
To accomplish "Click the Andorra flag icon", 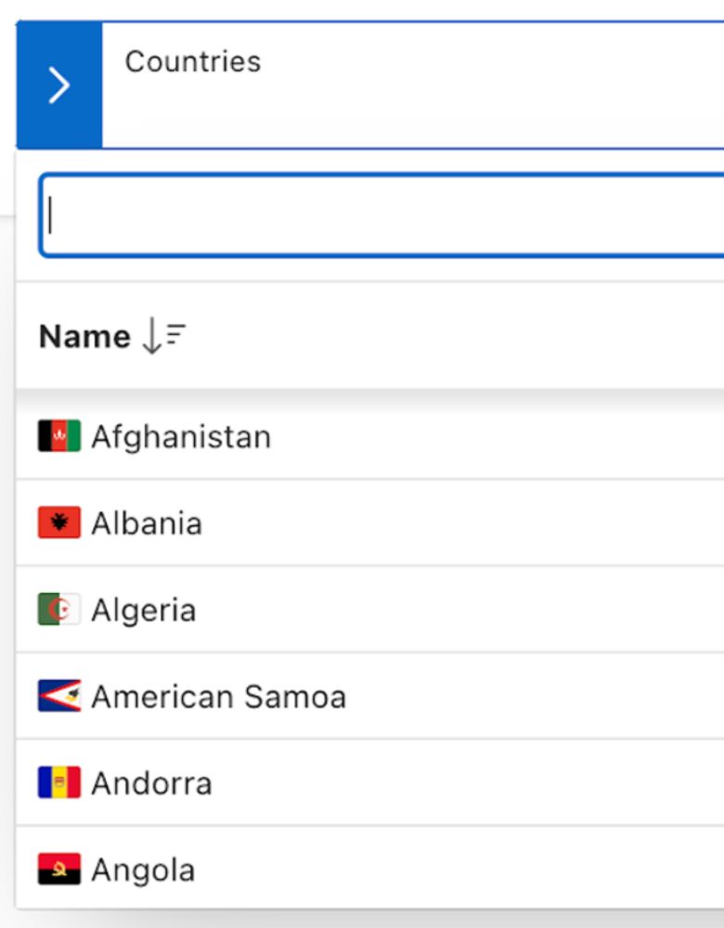I will coord(59,781).
